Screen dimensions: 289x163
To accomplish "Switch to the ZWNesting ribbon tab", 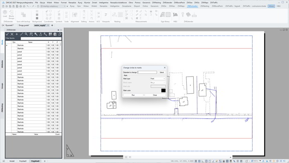I will coord(205,6).
